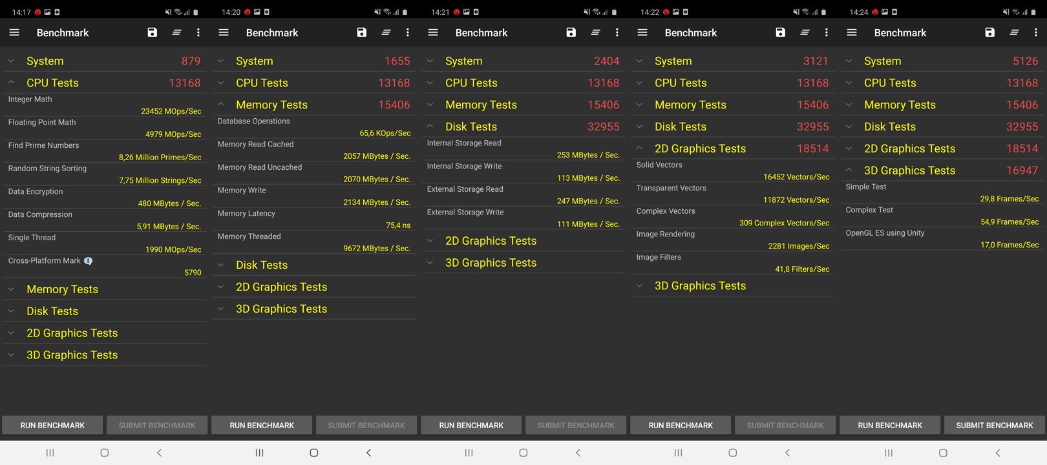The height and width of the screenshot is (465, 1047).
Task: Tap the enabled SUBMIT BENCHMARK button on the 14:24 screen
Action: click(x=995, y=425)
